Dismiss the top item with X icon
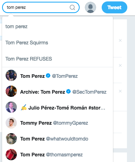The width and height of the screenshot is (135, 162). tap(120, 40)
